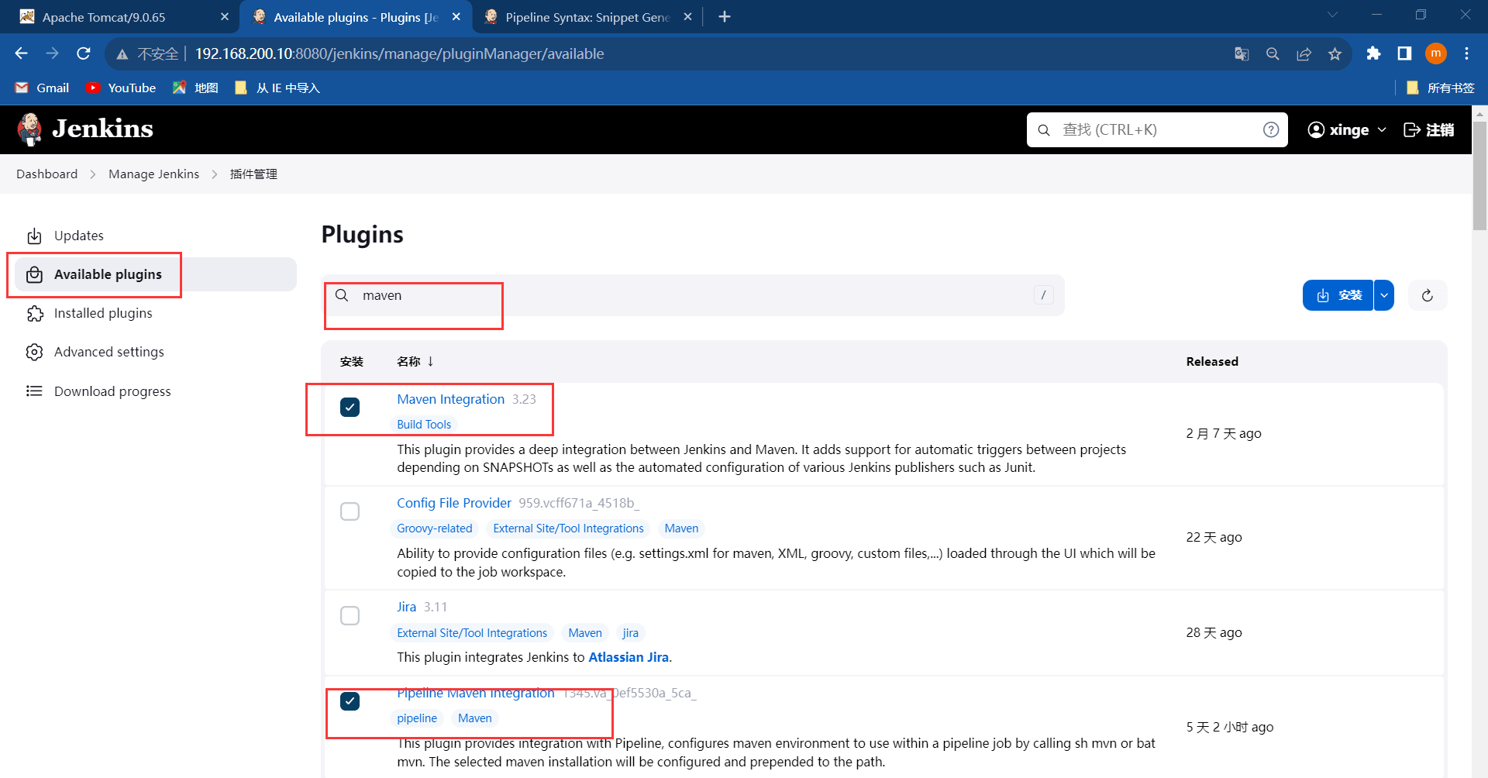Click the Advanced settings gear icon
The height and width of the screenshot is (778, 1488).
point(34,352)
